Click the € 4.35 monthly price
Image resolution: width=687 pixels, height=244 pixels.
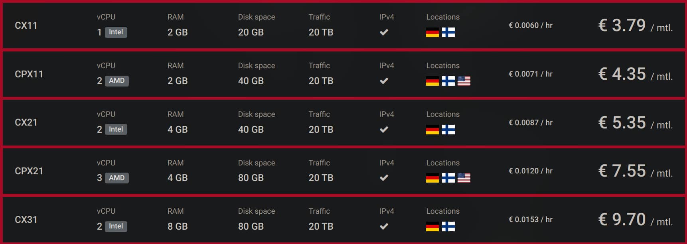point(628,74)
